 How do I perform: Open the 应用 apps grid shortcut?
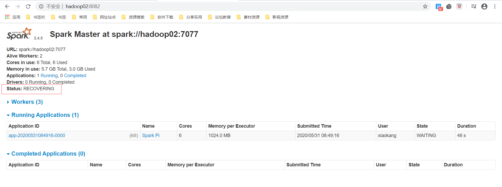pyautogui.click(x=13, y=17)
